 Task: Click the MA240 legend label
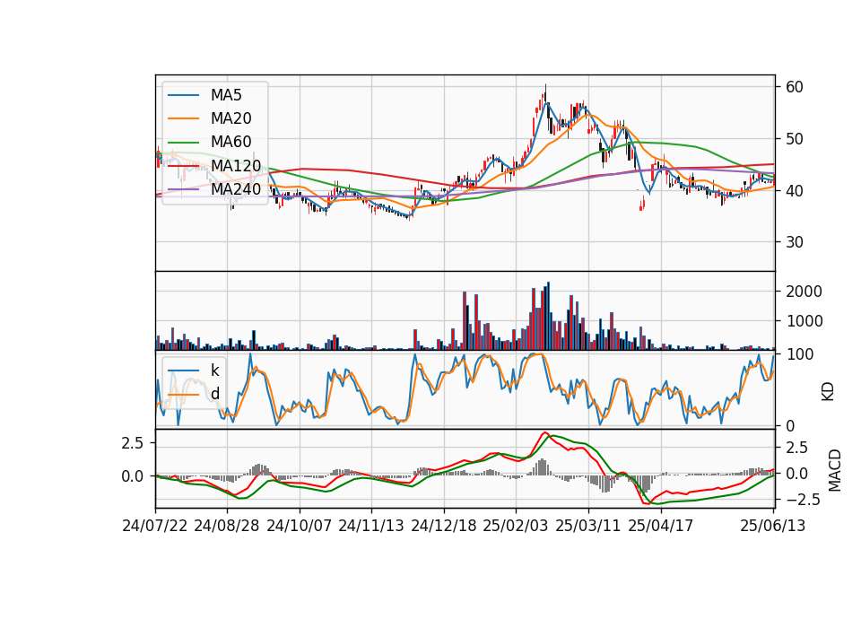(x=236, y=189)
